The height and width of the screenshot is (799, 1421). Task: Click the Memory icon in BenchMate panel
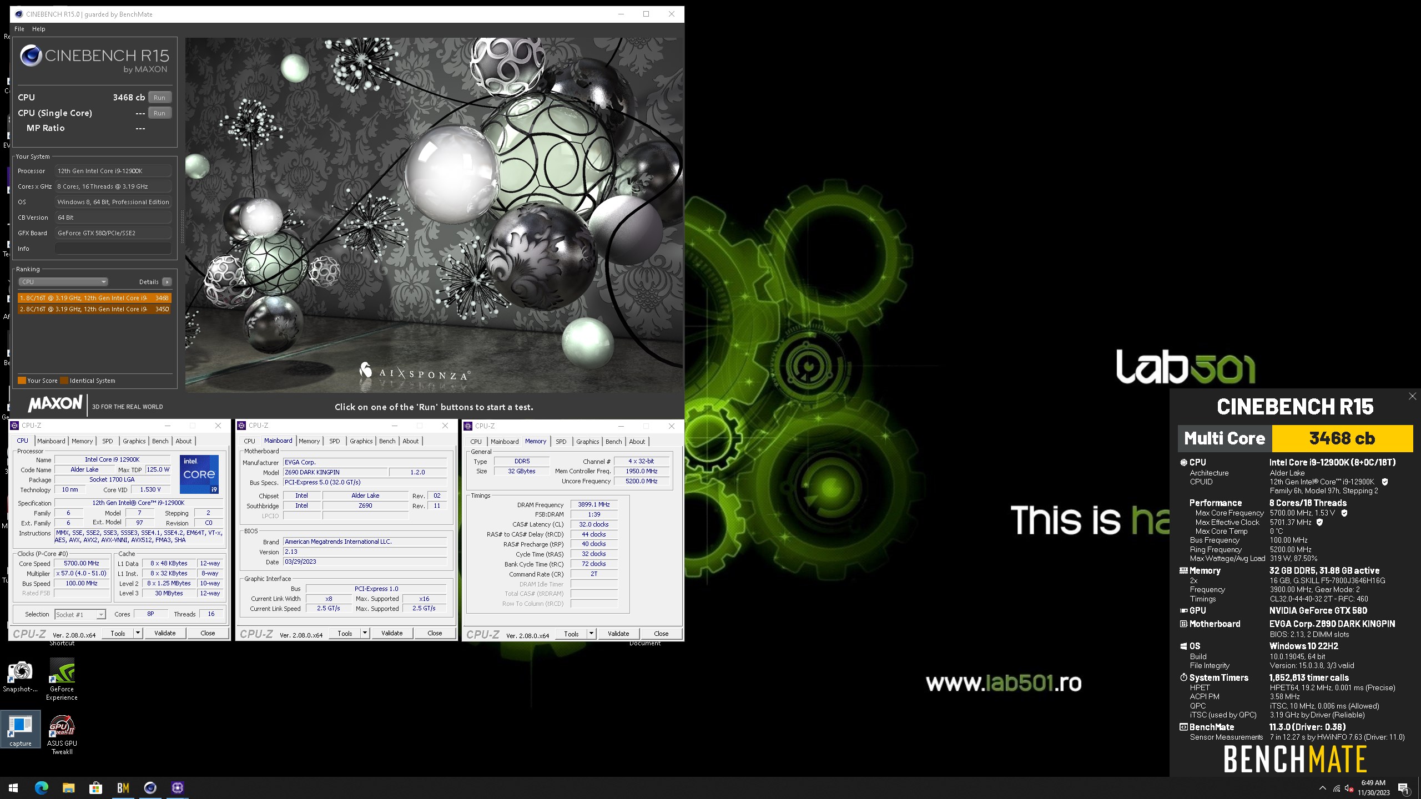coord(1183,570)
